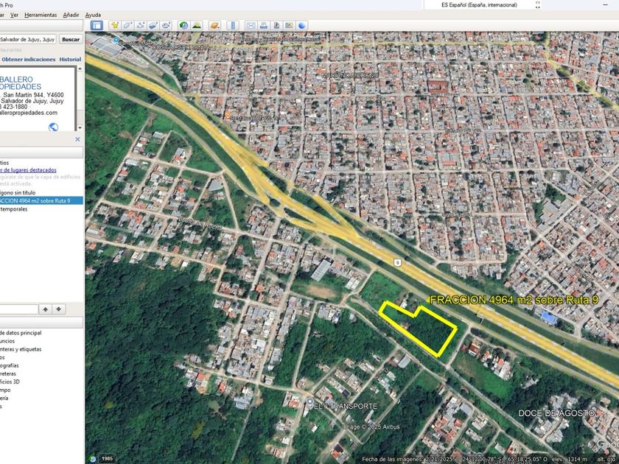619x464 pixels.
Task: Click the yellow FRACCION 4964 m2 map label
Action: click(x=514, y=300)
